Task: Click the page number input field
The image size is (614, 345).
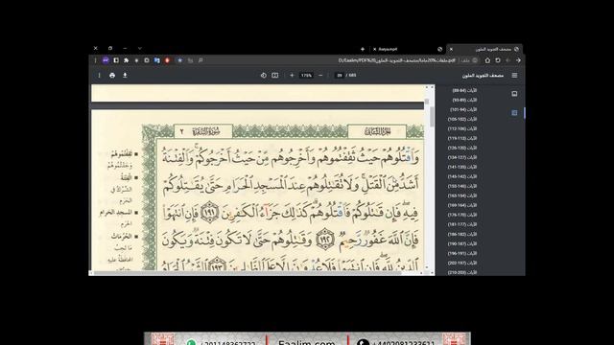Action: (340, 75)
